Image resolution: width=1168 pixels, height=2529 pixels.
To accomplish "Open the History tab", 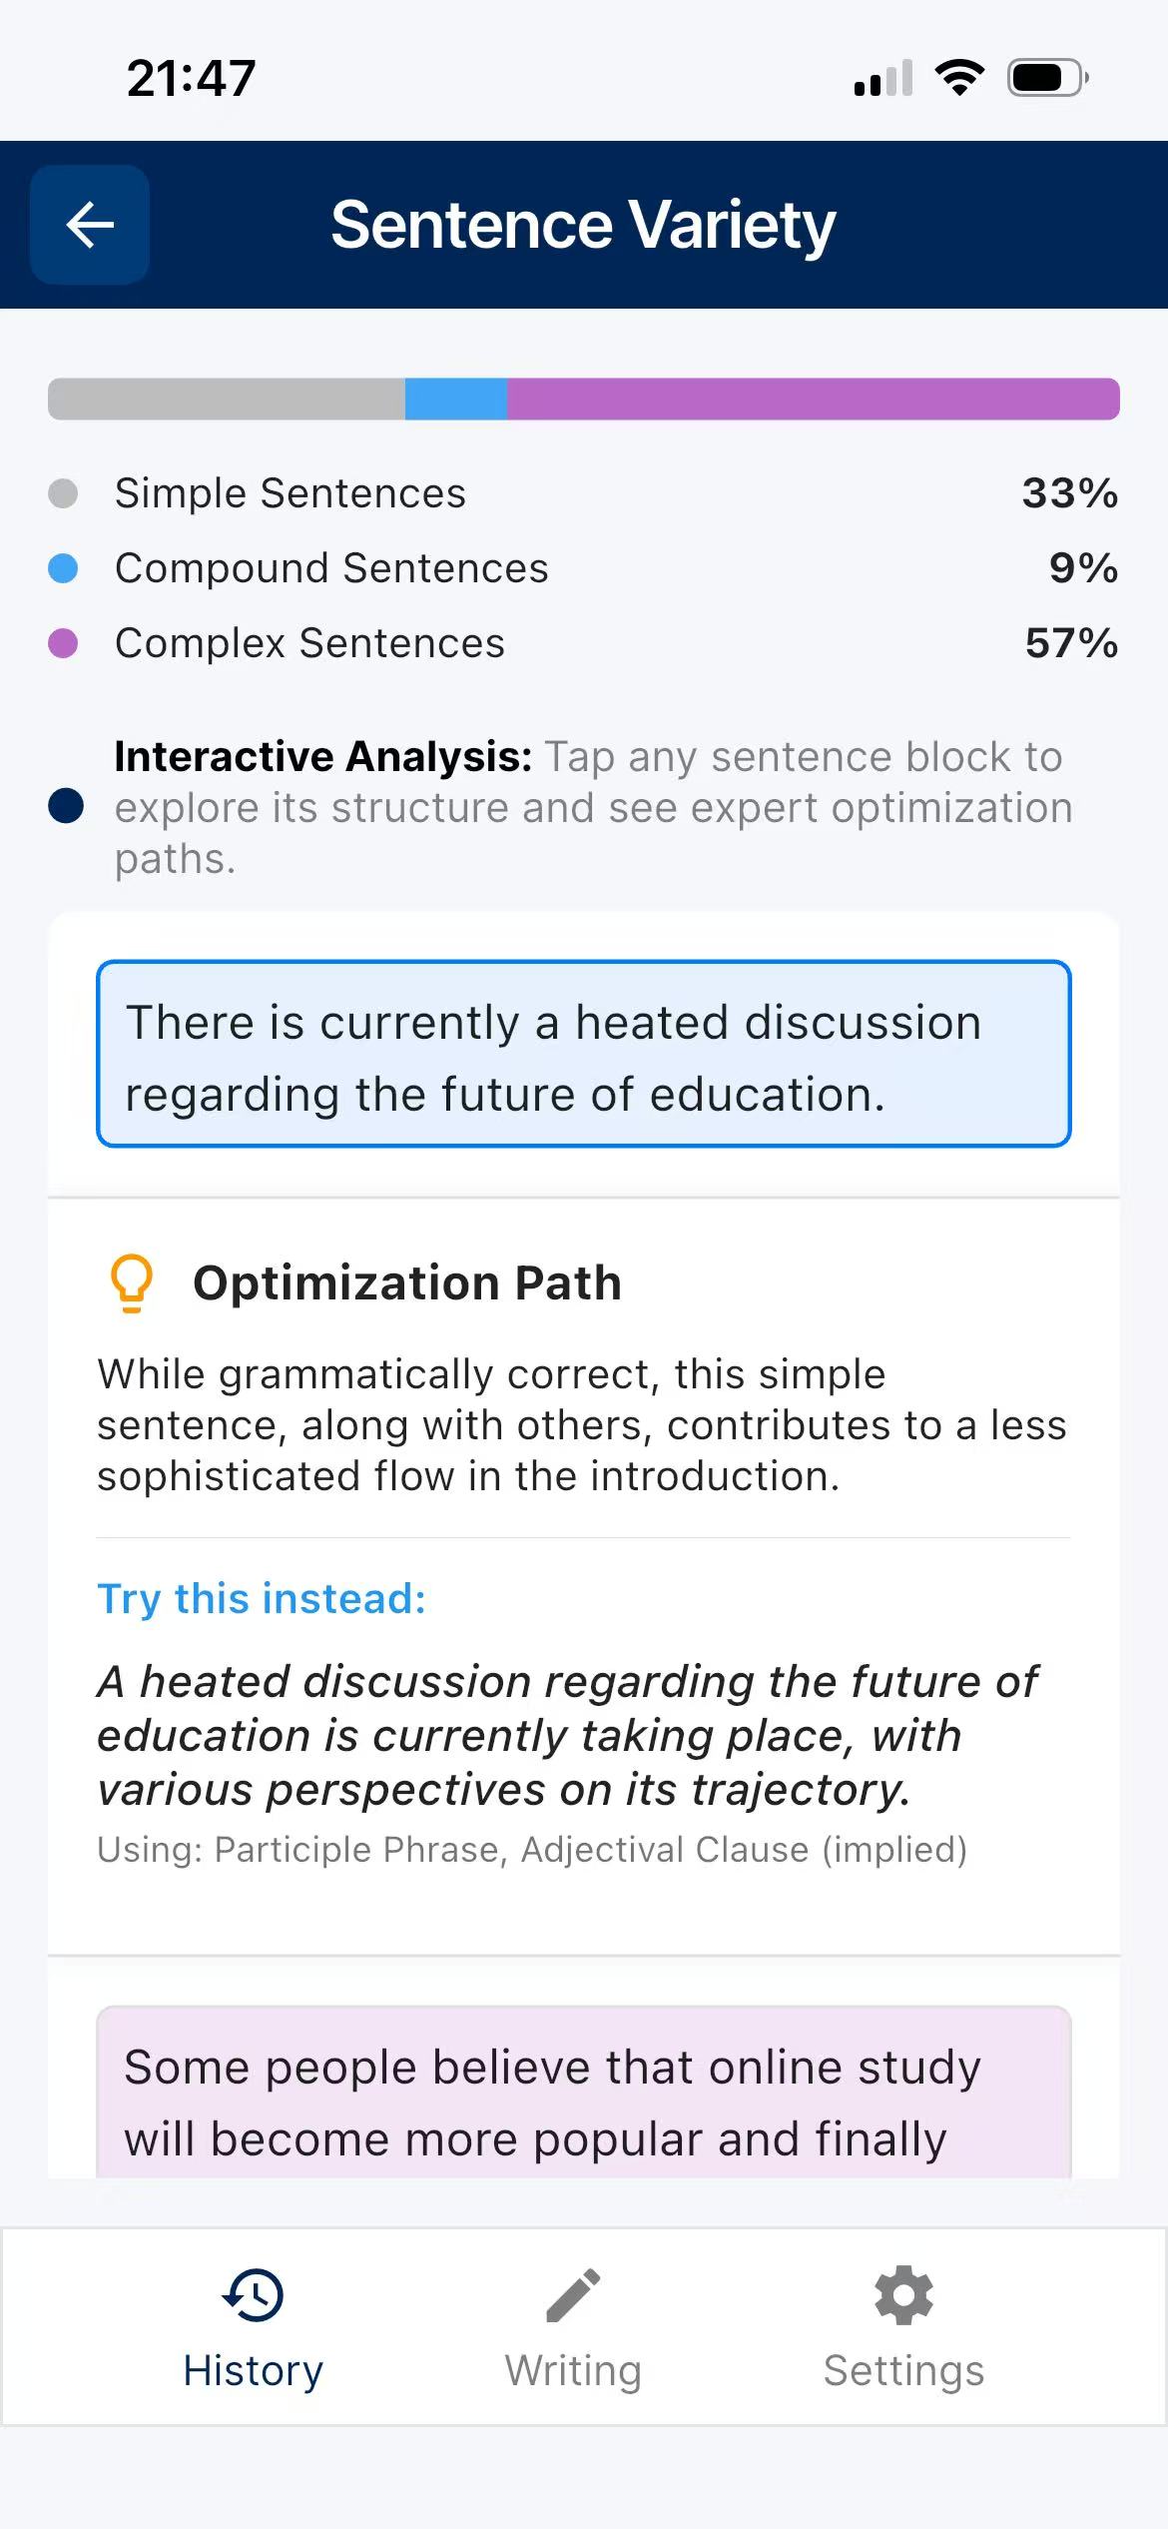I will tap(254, 2327).
